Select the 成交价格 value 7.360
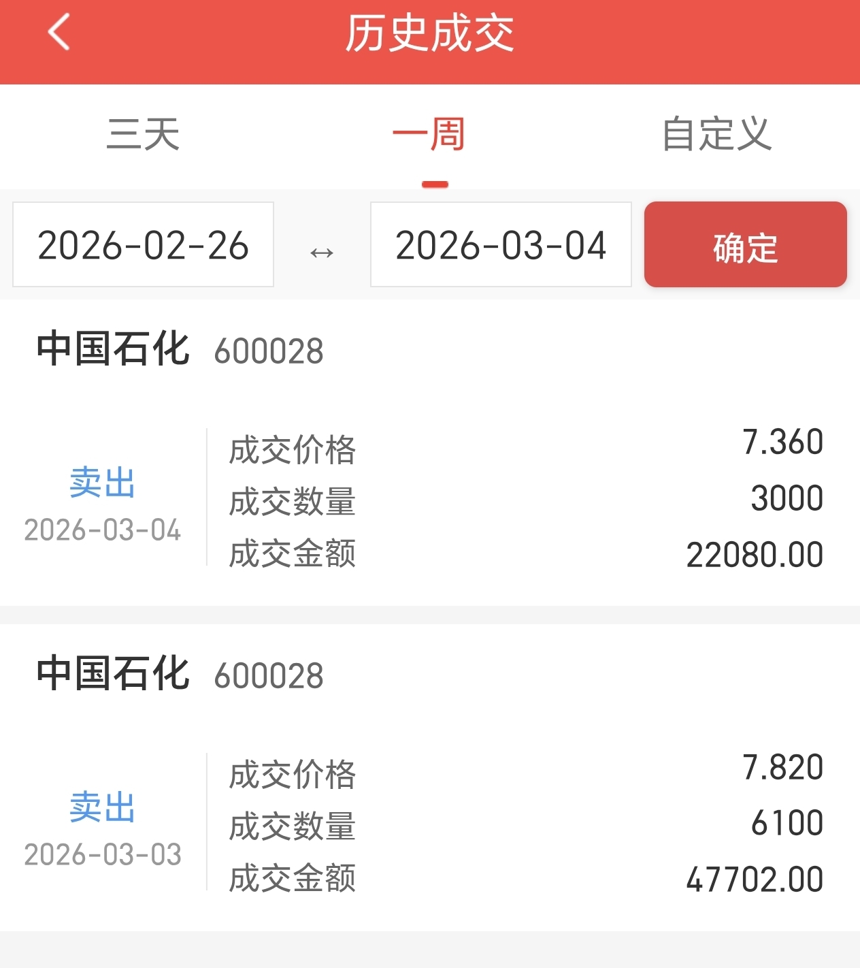The width and height of the screenshot is (860, 968). (x=782, y=442)
